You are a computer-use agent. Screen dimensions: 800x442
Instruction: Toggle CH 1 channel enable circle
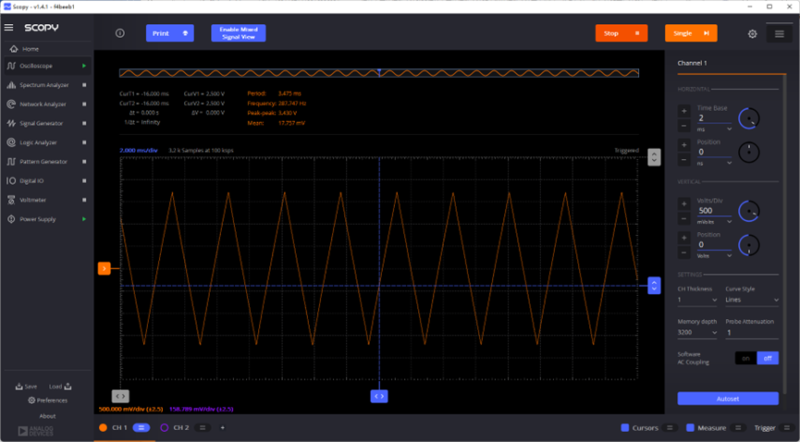[103, 428]
